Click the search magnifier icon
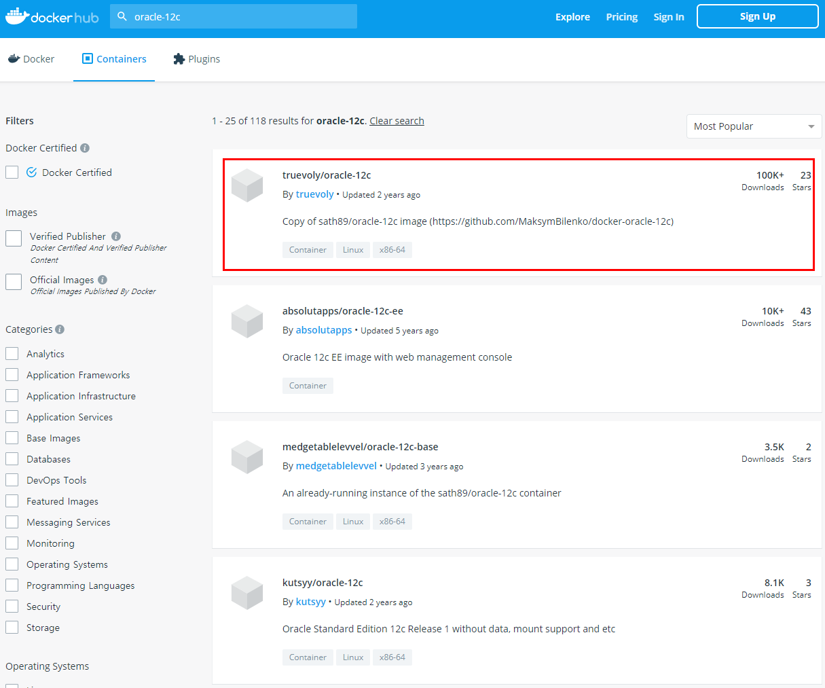 pos(122,16)
